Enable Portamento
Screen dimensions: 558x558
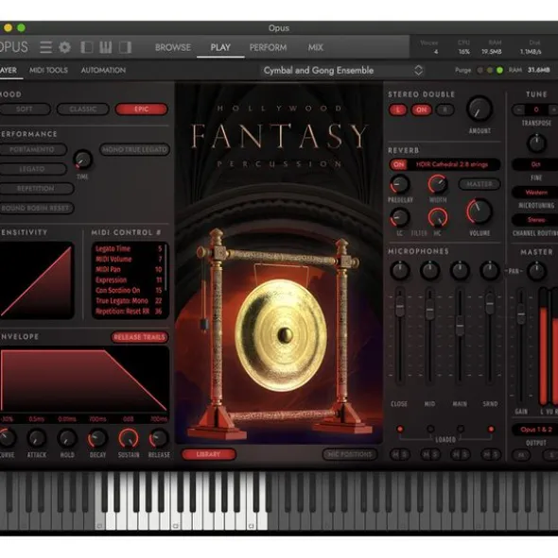(x=32, y=149)
